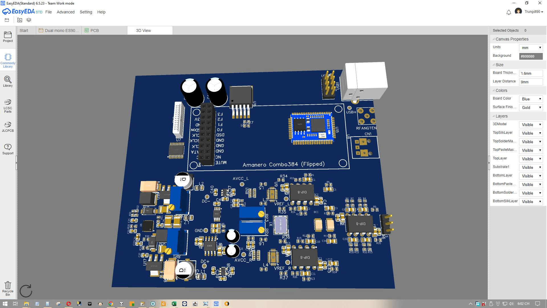Open Opera browser from taskbar
The height and width of the screenshot is (308, 547).
(x=68, y=304)
